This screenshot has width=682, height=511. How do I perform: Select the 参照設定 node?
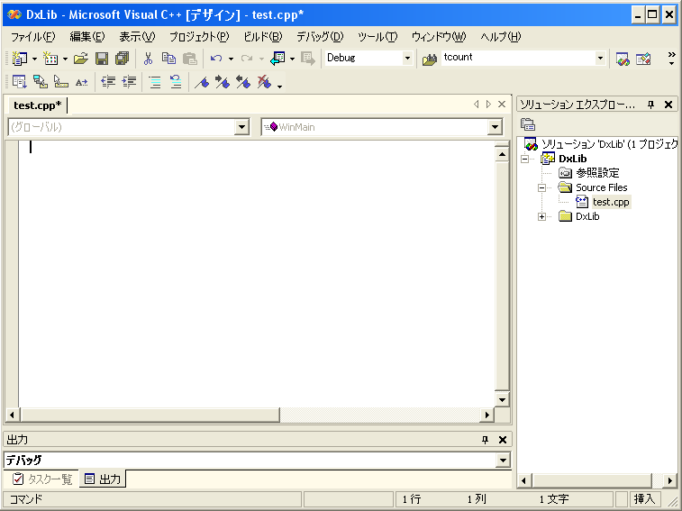coord(597,173)
